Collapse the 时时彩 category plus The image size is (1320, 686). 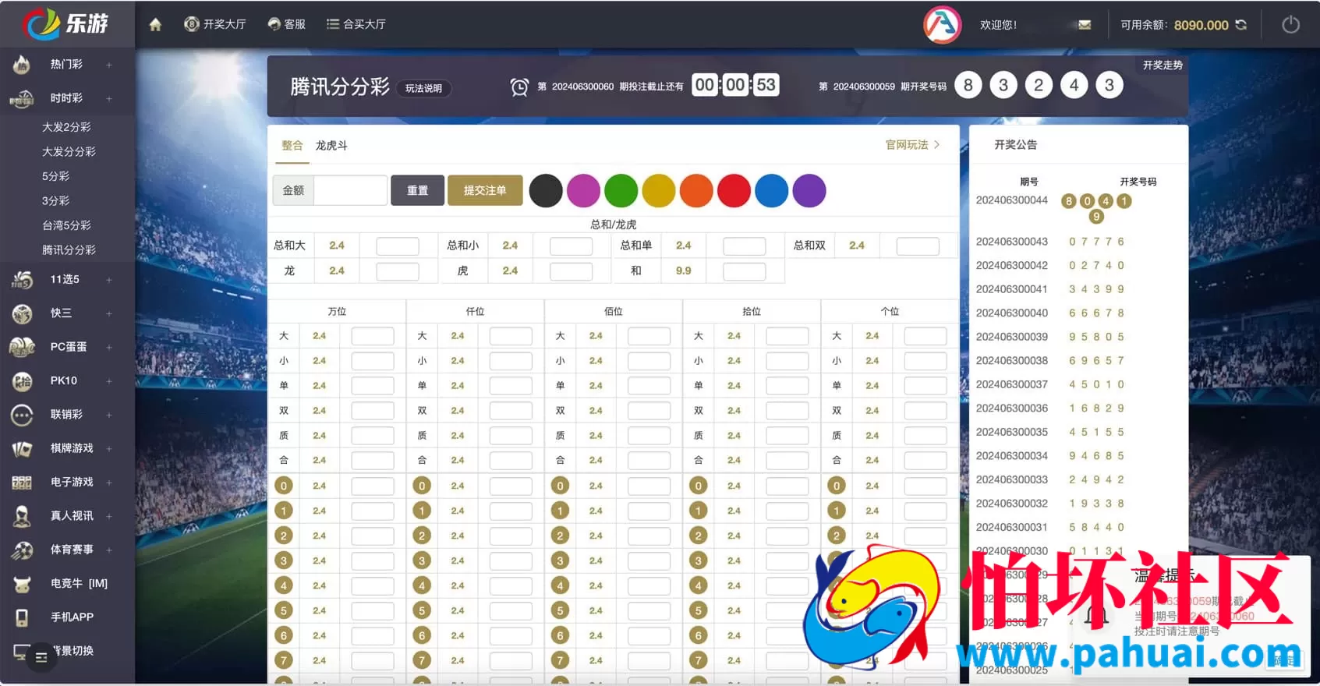109,98
